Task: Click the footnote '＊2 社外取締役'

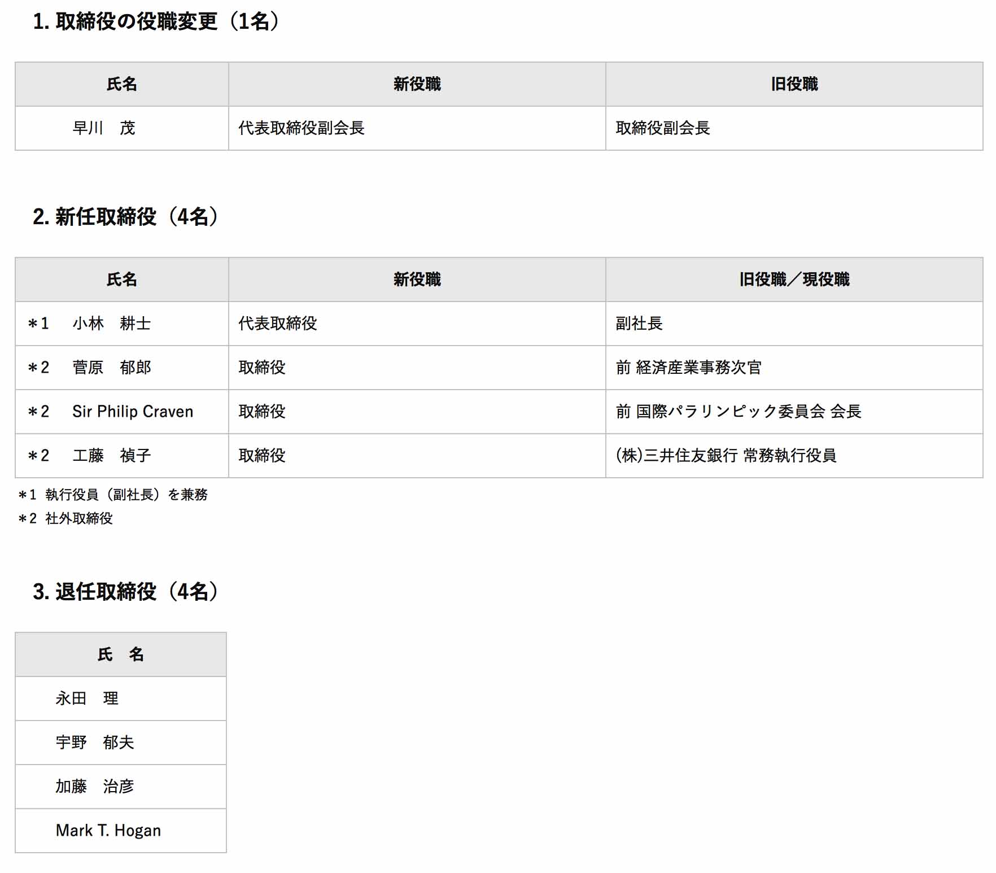Action: [65, 518]
